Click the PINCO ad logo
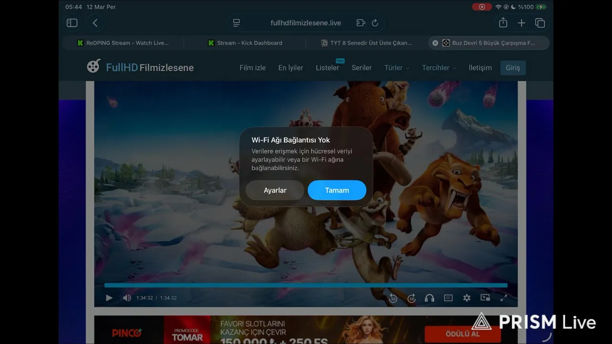The height and width of the screenshot is (344, 612). point(127,333)
